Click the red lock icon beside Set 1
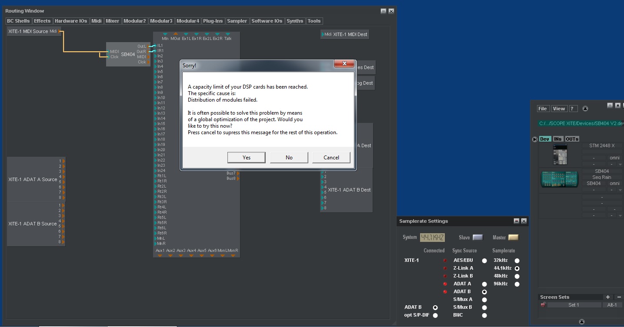The image size is (624, 327). pos(543,305)
